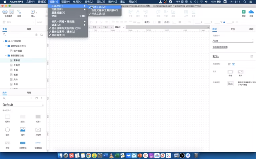Add a new folder in Pages panel
The width and height of the screenshot is (256, 159).
click(42, 35)
